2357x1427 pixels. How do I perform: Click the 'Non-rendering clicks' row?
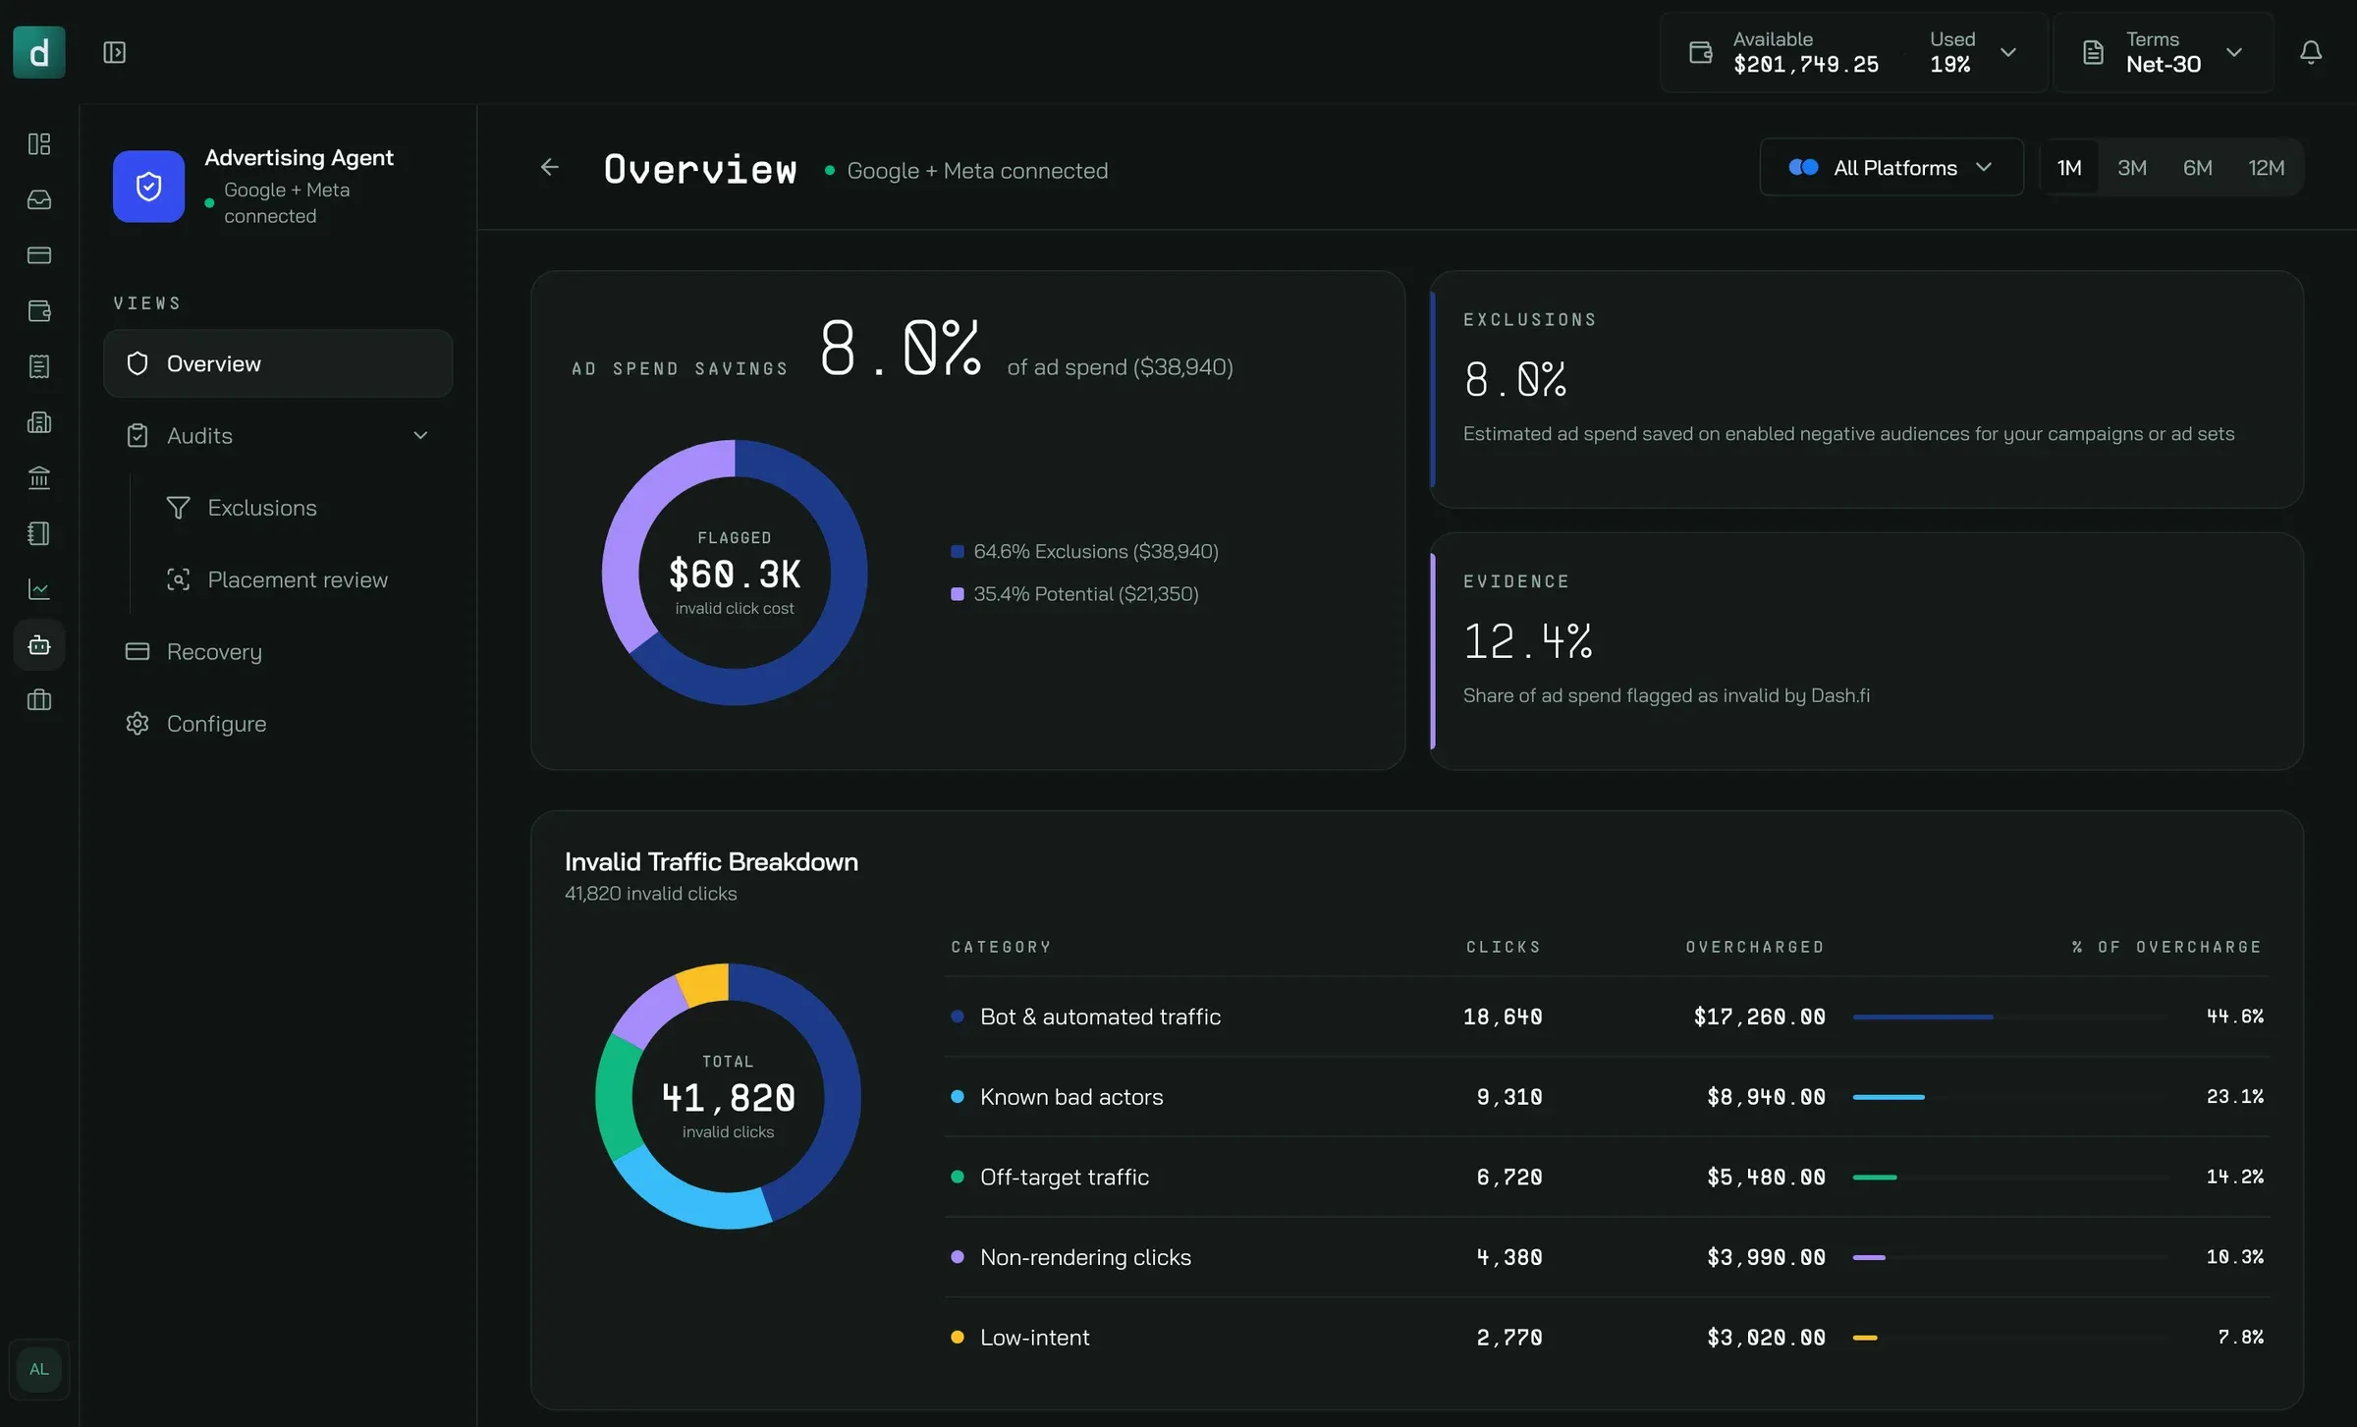[x=1607, y=1257]
